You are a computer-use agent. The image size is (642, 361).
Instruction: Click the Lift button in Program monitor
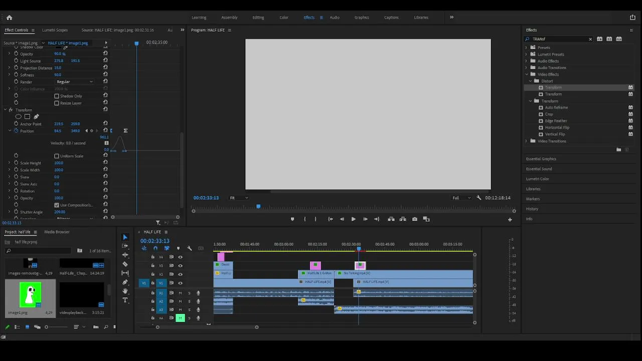tap(391, 219)
